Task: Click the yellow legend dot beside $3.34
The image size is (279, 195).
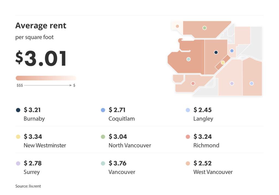Action: click(x=18, y=137)
